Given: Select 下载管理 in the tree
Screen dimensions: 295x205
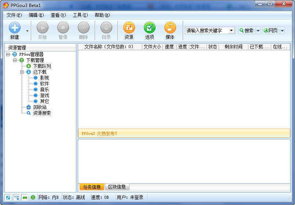Looking at the screenshot, I should pos(35,61).
